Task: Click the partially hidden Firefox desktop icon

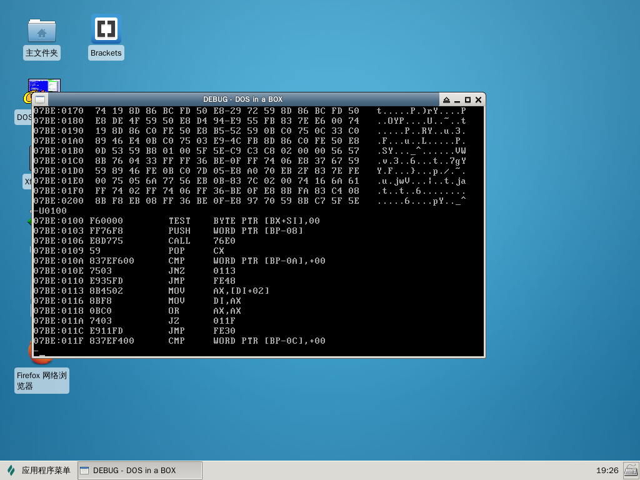Action: [31, 349]
